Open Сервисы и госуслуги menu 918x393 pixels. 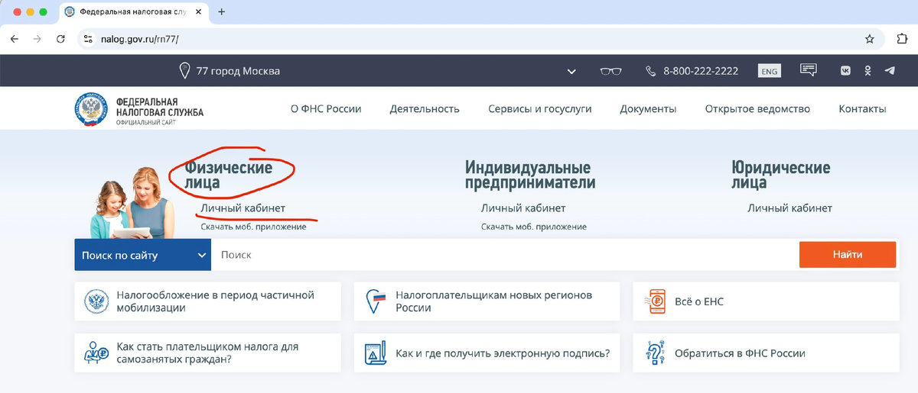[540, 109]
